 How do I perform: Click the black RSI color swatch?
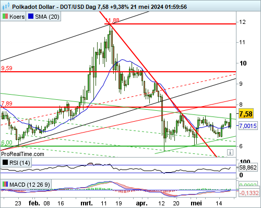[5, 163]
